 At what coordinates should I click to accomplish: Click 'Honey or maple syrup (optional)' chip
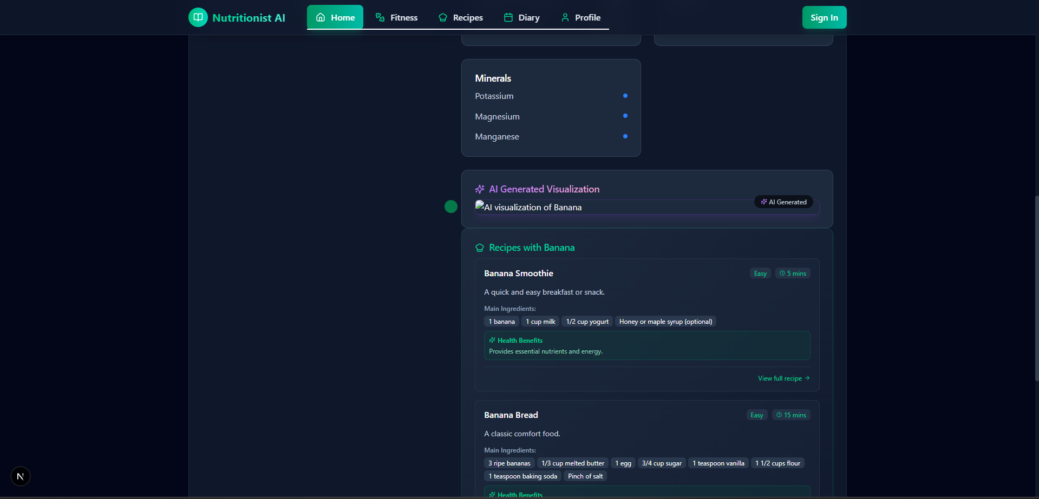pos(666,322)
